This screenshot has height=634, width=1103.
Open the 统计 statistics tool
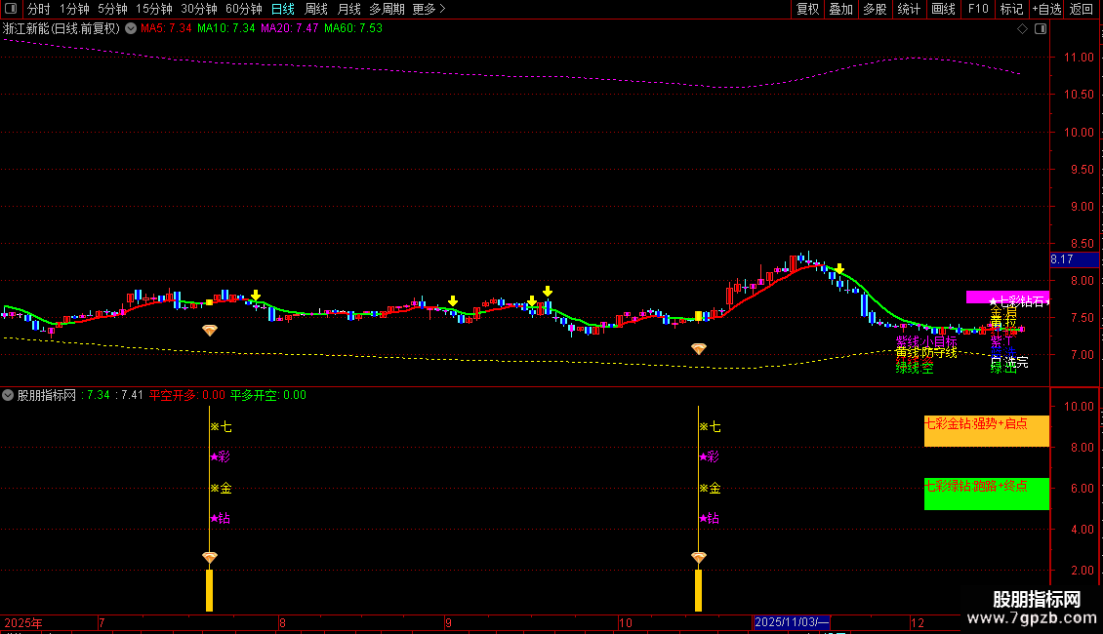pyautogui.click(x=909, y=9)
